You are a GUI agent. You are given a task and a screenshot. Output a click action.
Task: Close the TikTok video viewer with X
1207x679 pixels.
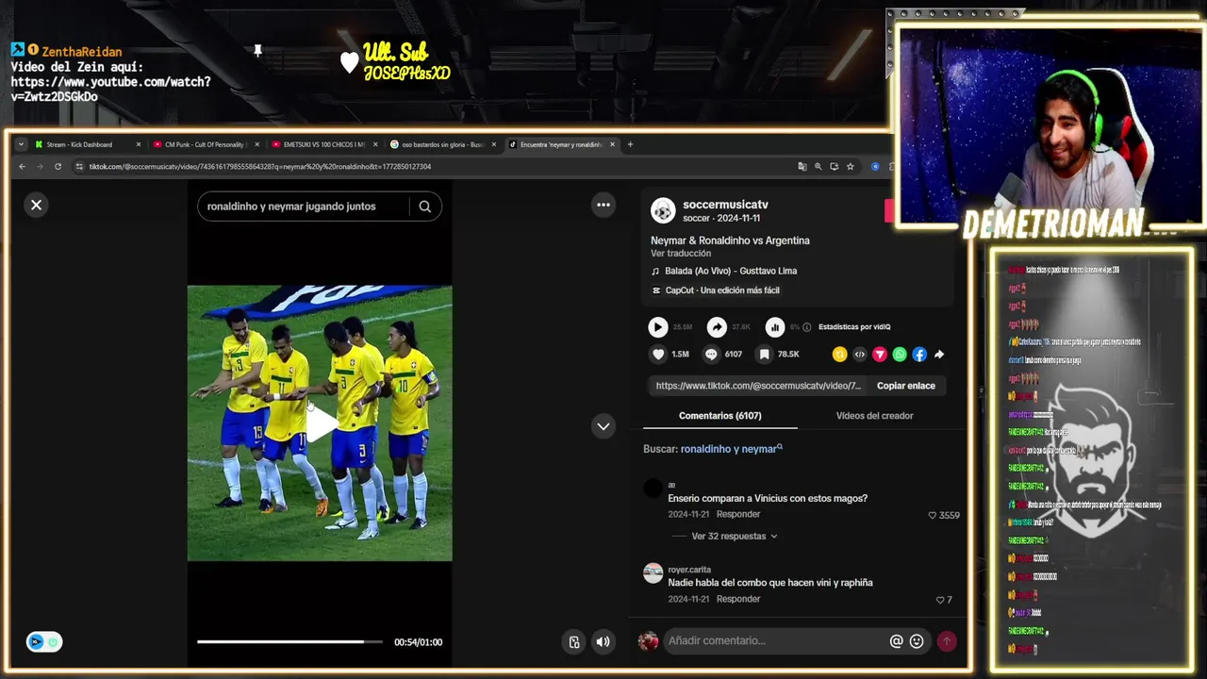point(36,205)
